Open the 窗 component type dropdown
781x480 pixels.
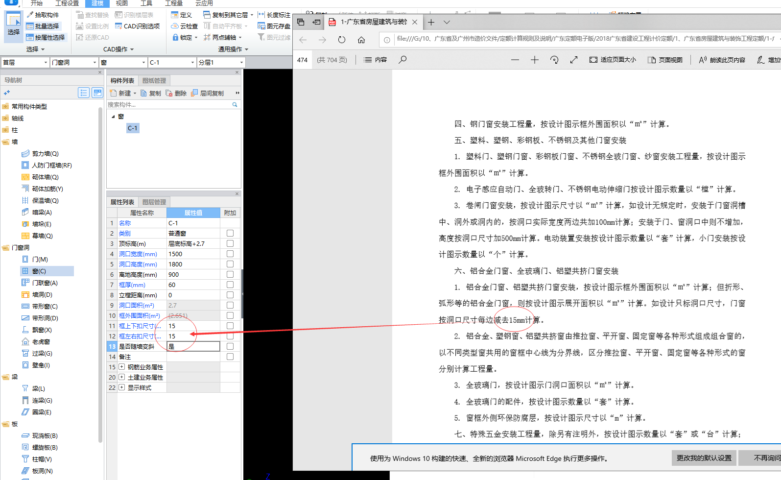144,63
